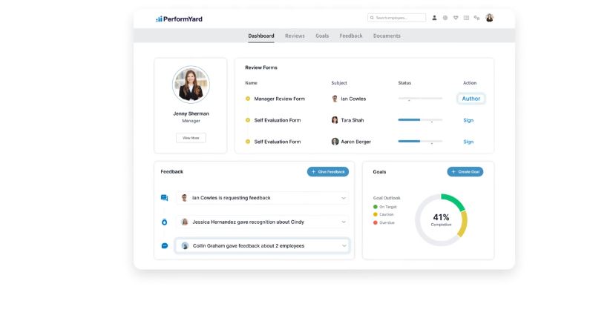Click Sign for Aaron Berger's form
This screenshot has width=616, height=321.
pos(468,142)
